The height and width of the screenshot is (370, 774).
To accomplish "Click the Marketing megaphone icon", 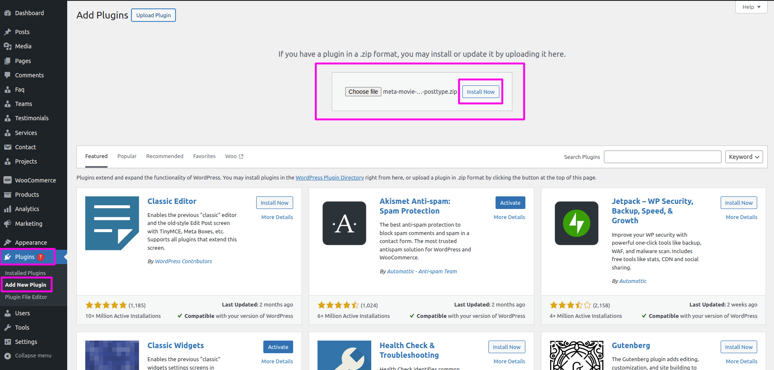I will pos(8,224).
